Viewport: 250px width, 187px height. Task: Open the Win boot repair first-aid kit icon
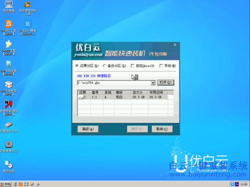(x=8, y=88)
